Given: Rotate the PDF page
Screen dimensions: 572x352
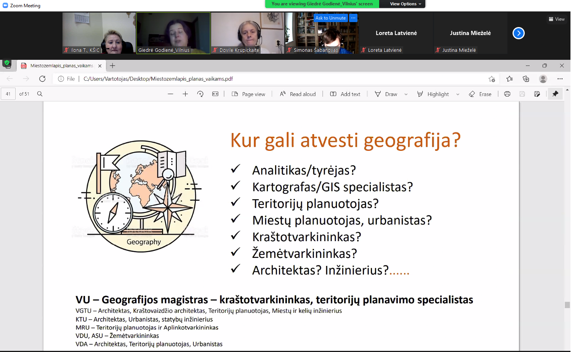Looking at the screenshot, I should click(x=200, y=94).
